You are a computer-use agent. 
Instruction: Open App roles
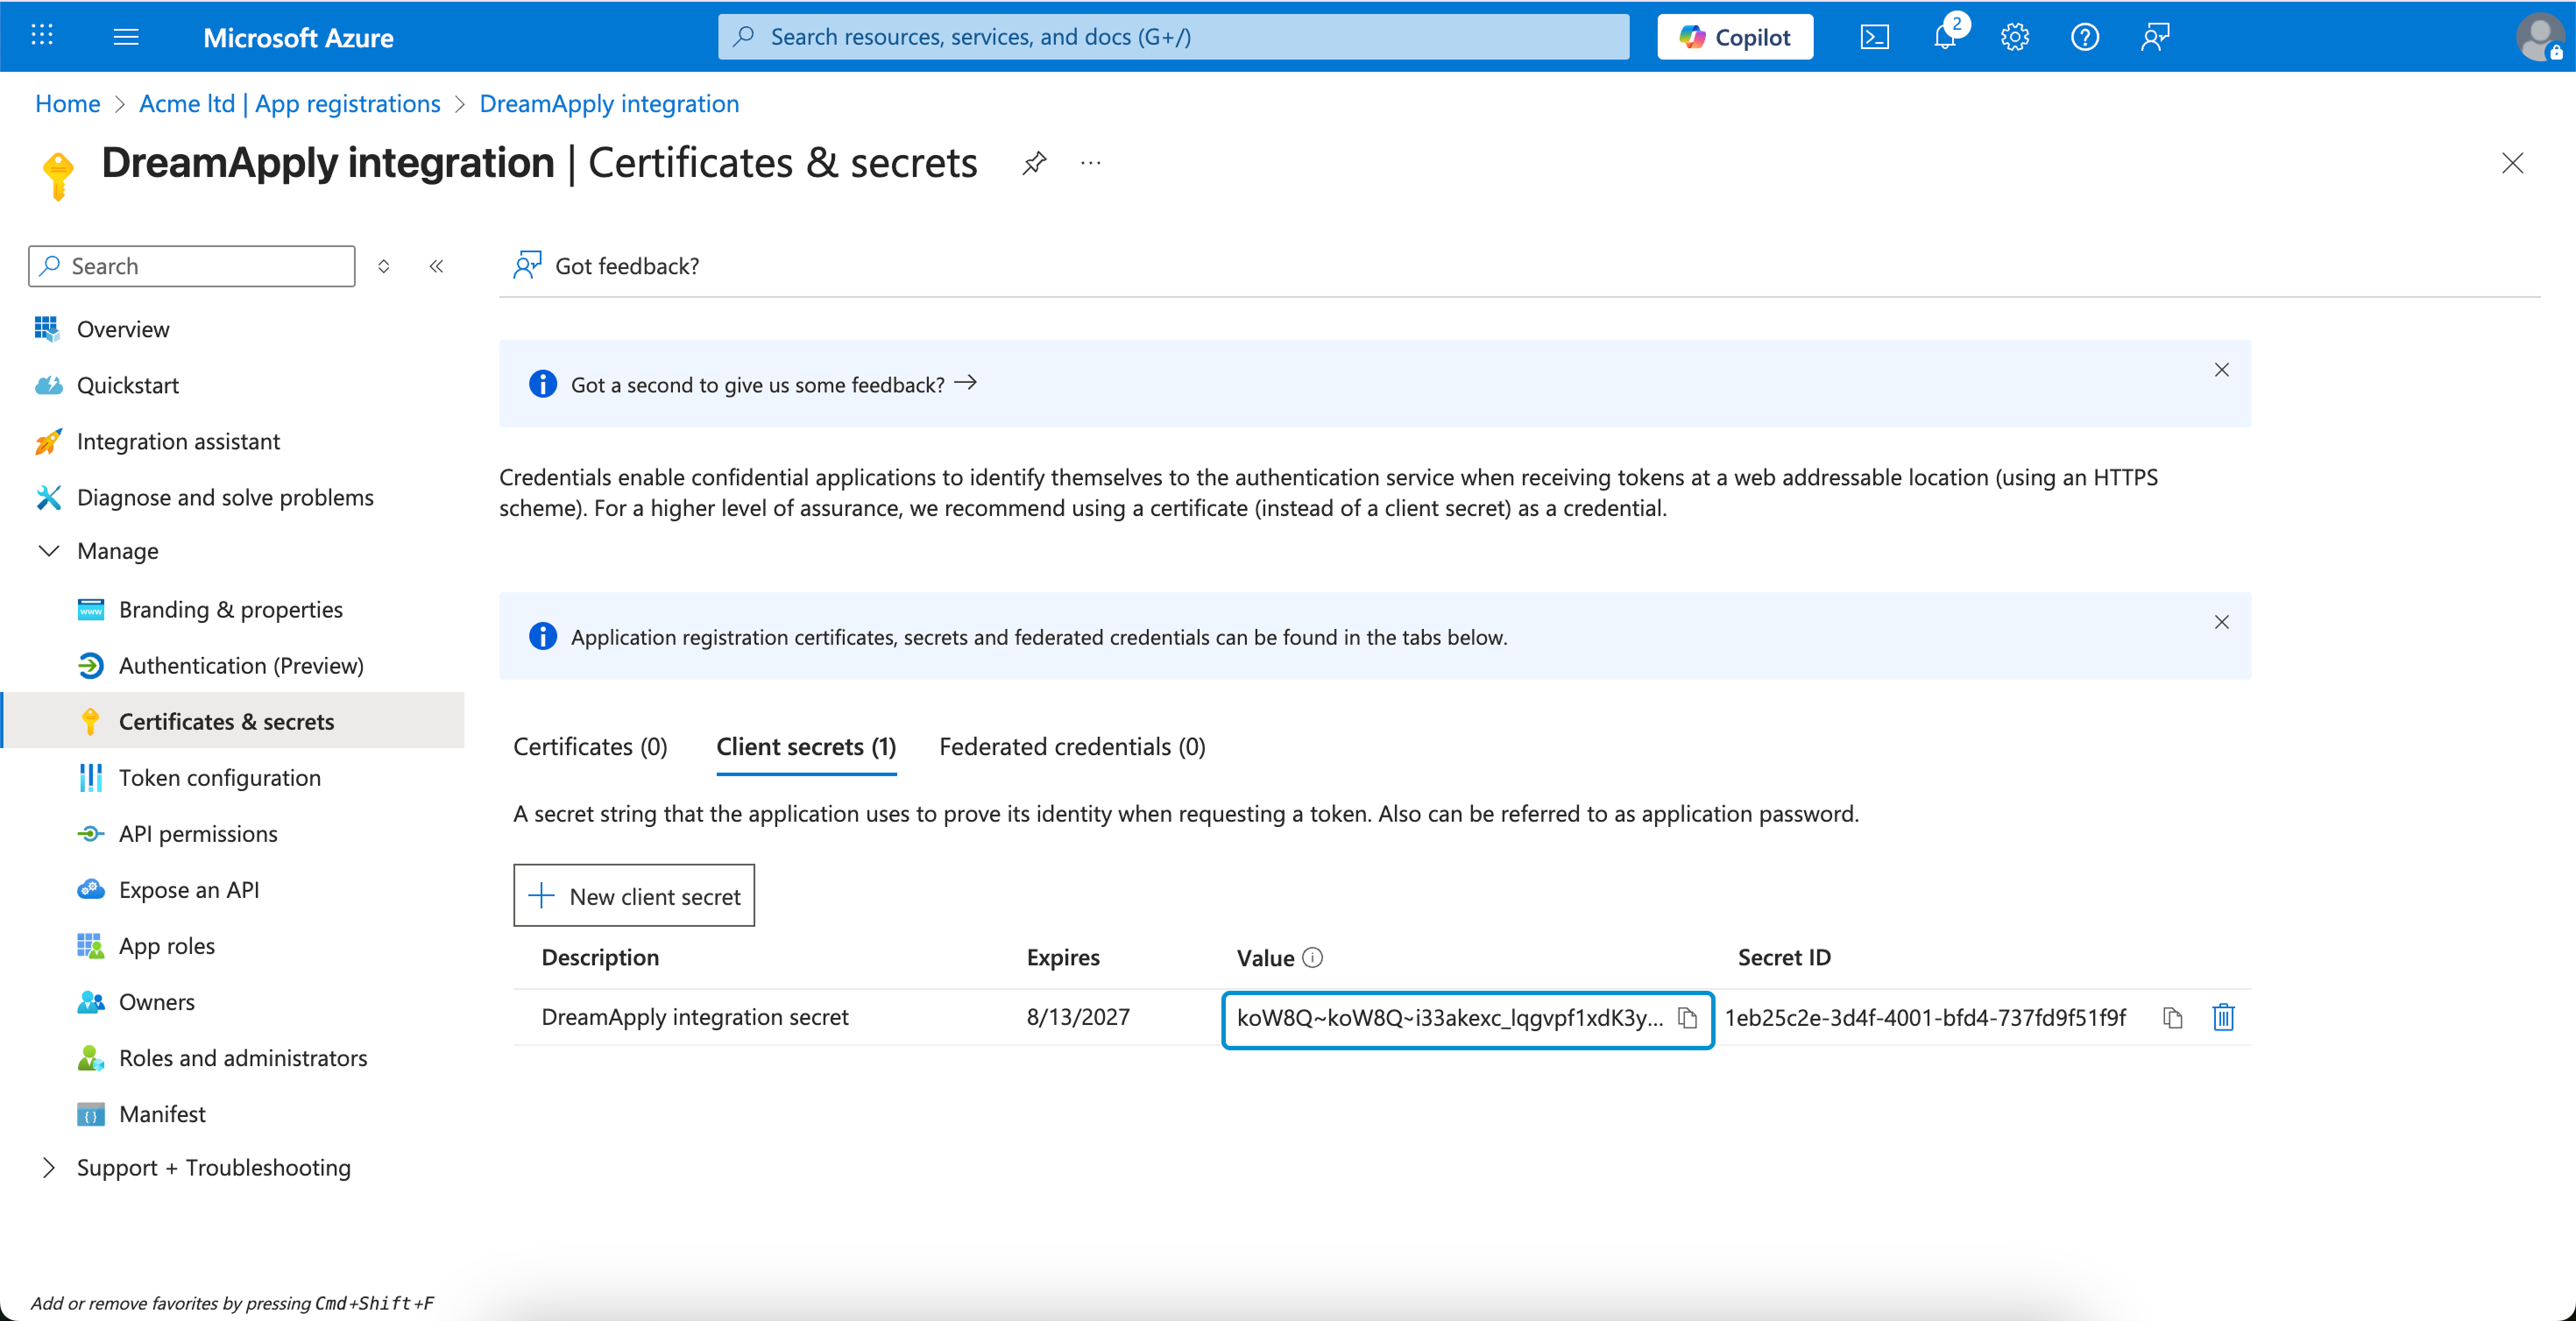[x=167, y=946]
